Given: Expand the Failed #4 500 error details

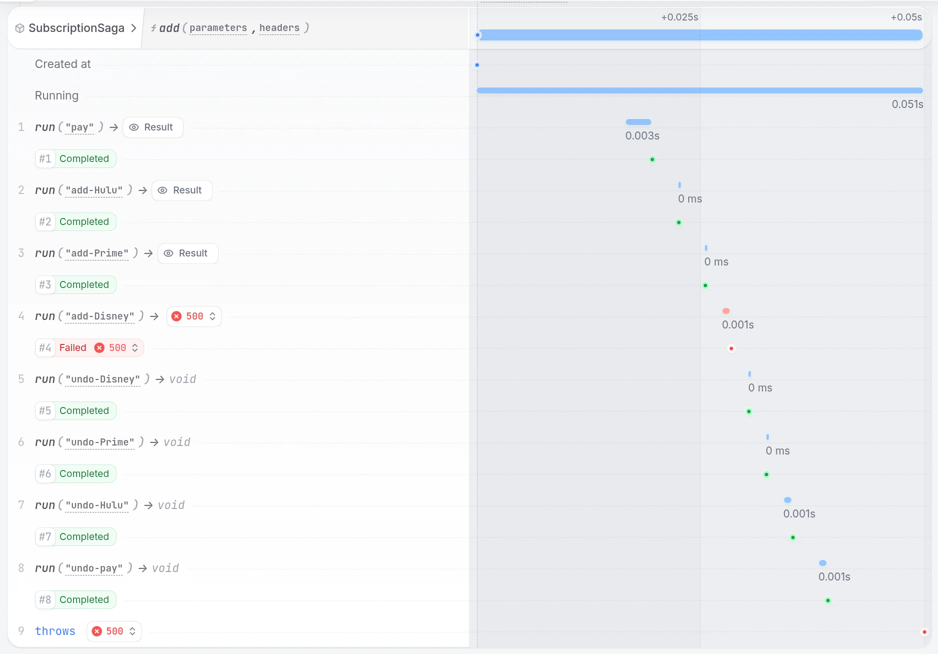Looking at the screenshot, I should pos(135,348).
